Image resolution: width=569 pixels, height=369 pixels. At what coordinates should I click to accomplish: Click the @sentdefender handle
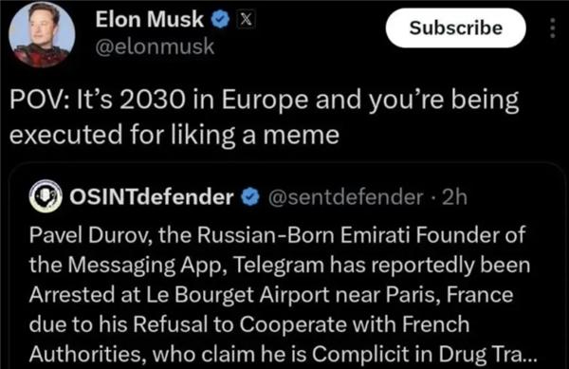tap(345, 197)
